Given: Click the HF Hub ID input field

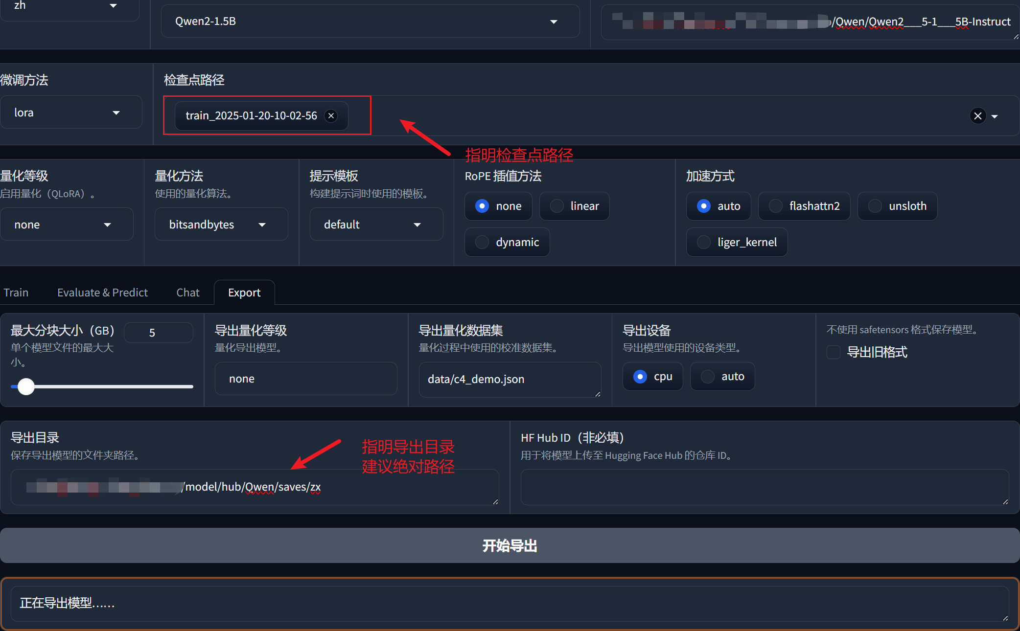Looking at the screenshot, I should tap(764, 487).
